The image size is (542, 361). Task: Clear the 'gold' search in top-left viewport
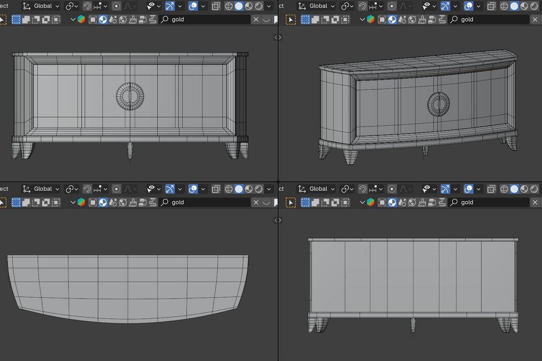256,20
